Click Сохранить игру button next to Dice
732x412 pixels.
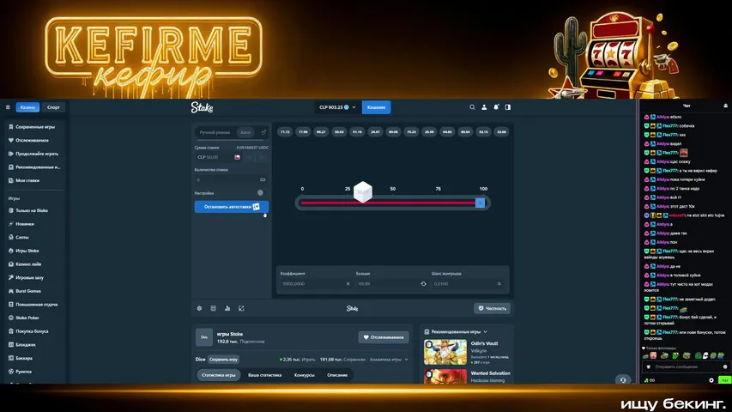[224, 360]
